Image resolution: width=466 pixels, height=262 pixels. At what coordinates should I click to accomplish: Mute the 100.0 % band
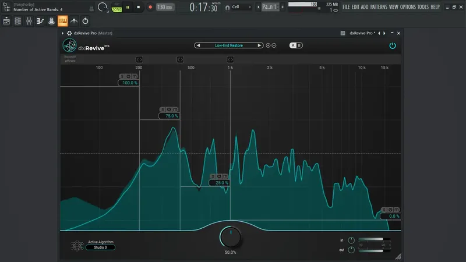135,76
